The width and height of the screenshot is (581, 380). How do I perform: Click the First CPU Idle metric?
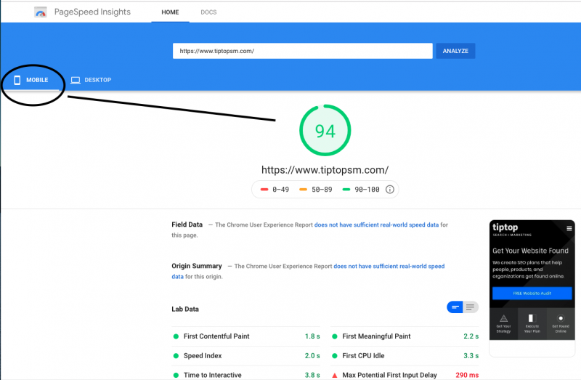[405, 356]
